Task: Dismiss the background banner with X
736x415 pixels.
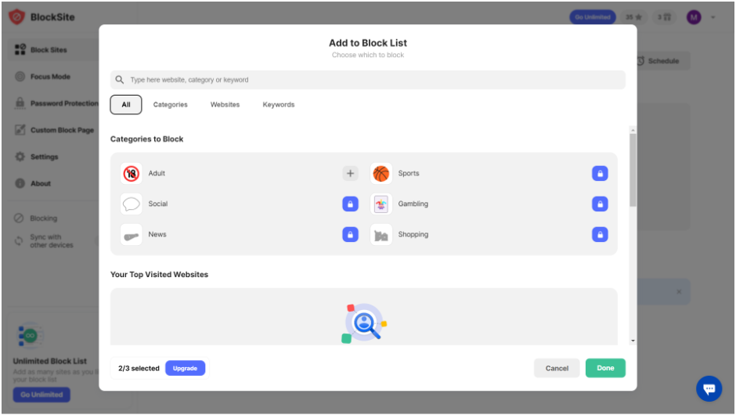Action: 679,291
